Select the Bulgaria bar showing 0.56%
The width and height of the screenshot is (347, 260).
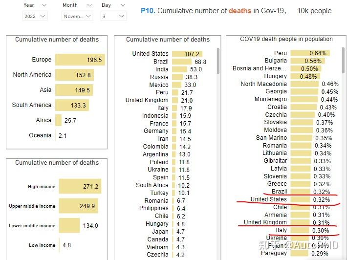tap(307, 61)
